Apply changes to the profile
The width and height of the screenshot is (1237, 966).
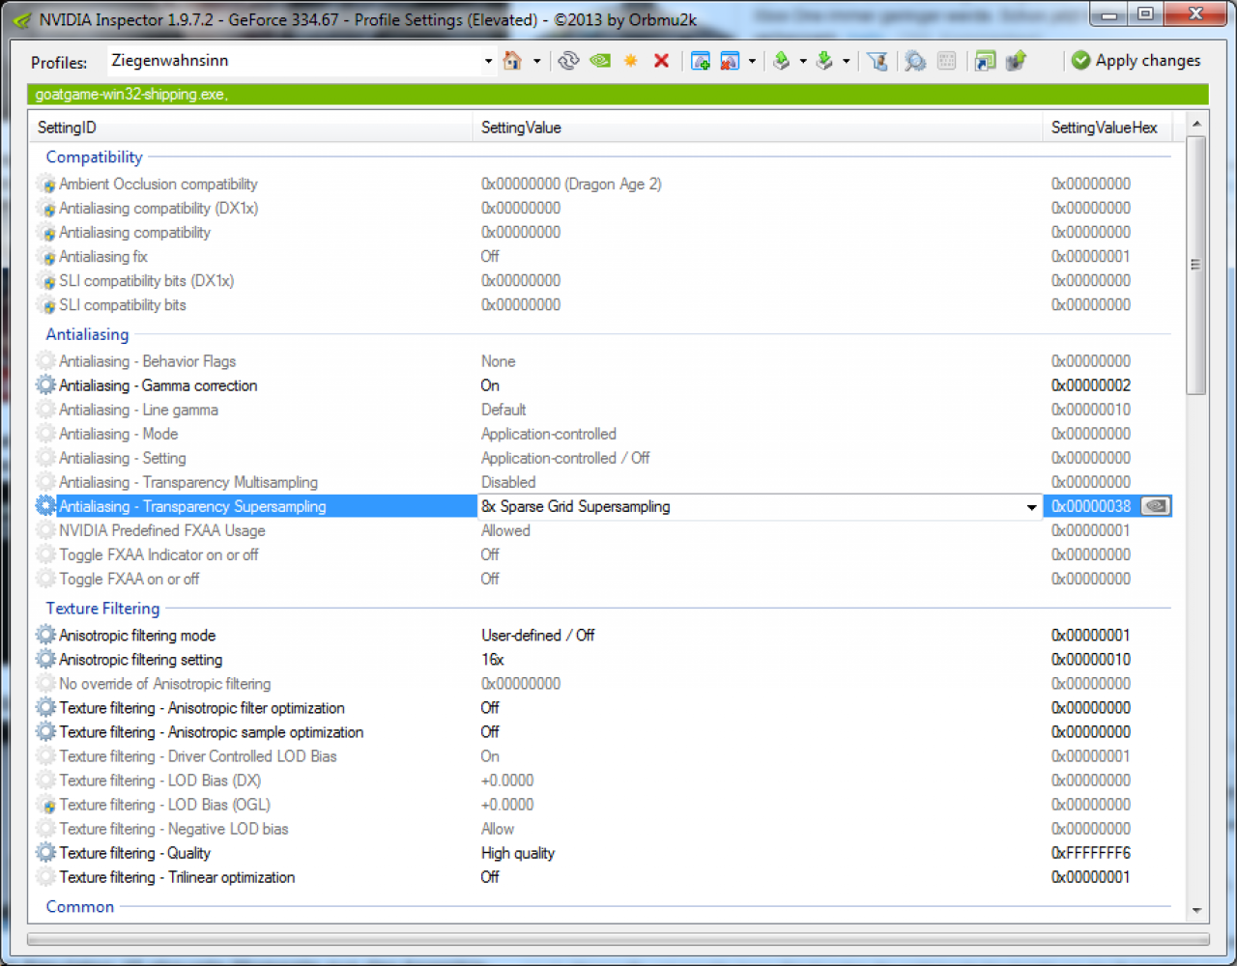(x=1136, y=61)
